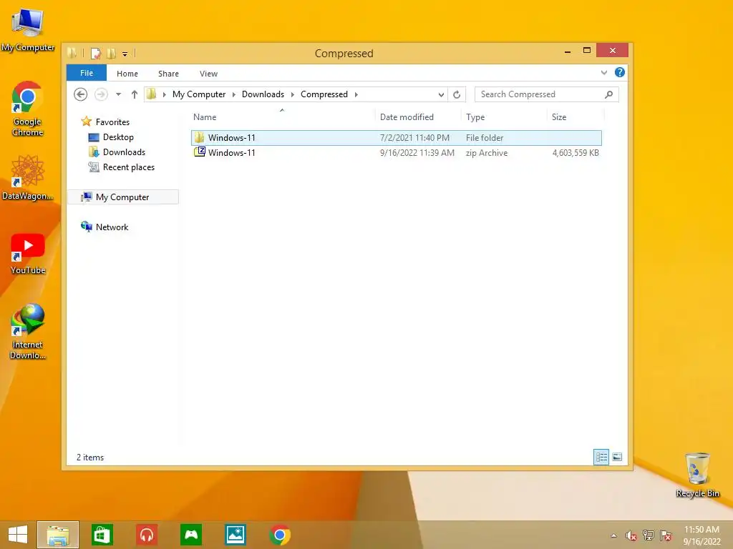Open Desktop in the navigation pane
Screen dimensions: 733x549
pos(118,137)
